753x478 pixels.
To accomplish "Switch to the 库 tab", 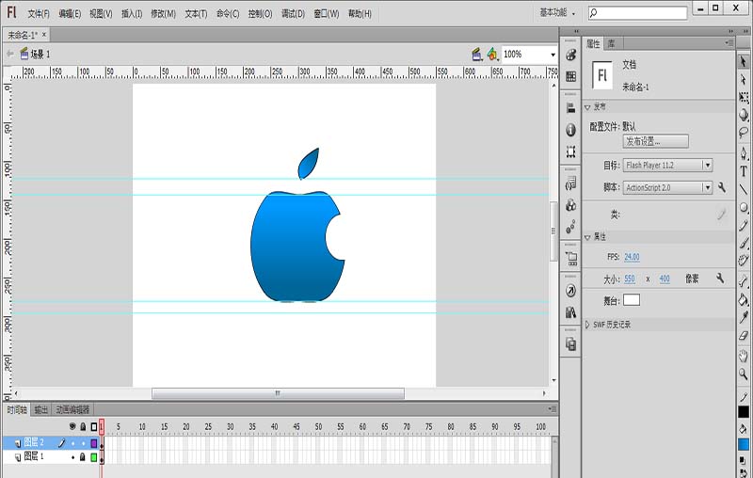I will [x=611, y=43].
